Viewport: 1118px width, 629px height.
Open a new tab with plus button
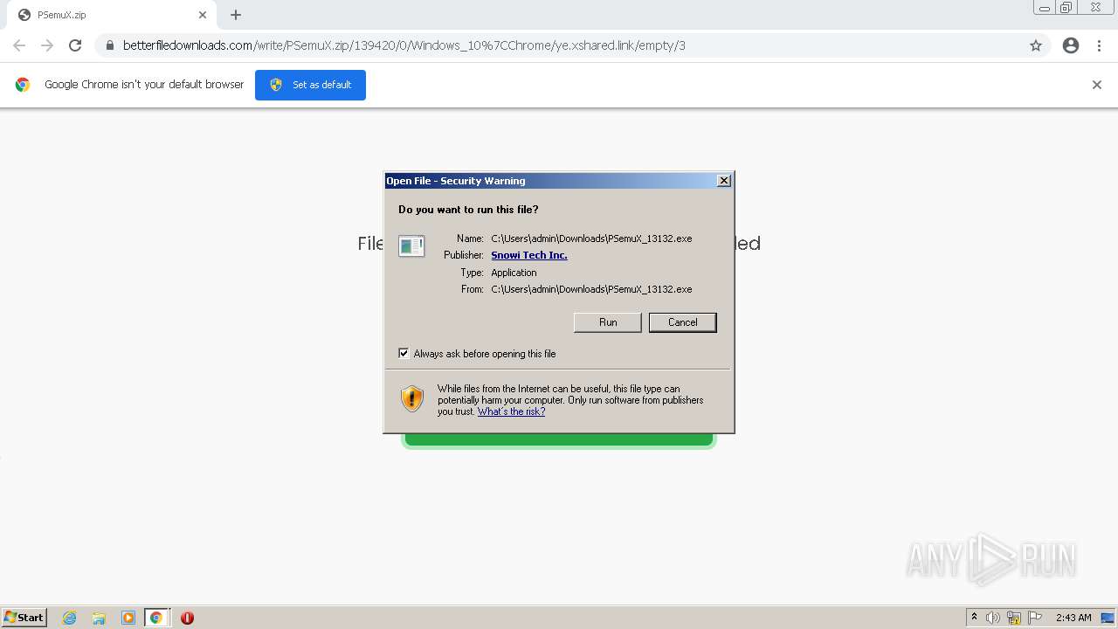[x=236, y=15]
